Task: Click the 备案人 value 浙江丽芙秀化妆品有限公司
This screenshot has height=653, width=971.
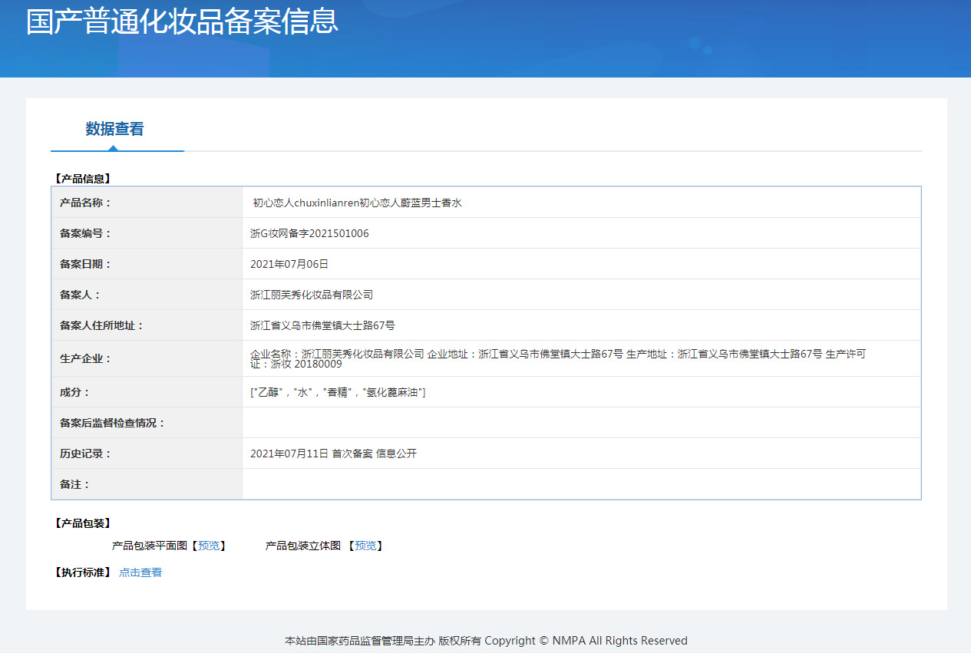Action: point(312,295)
